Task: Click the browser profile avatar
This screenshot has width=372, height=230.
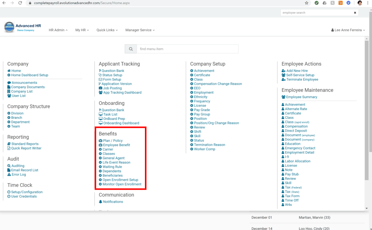Action: pyautogui.click(x=360, y=3)
